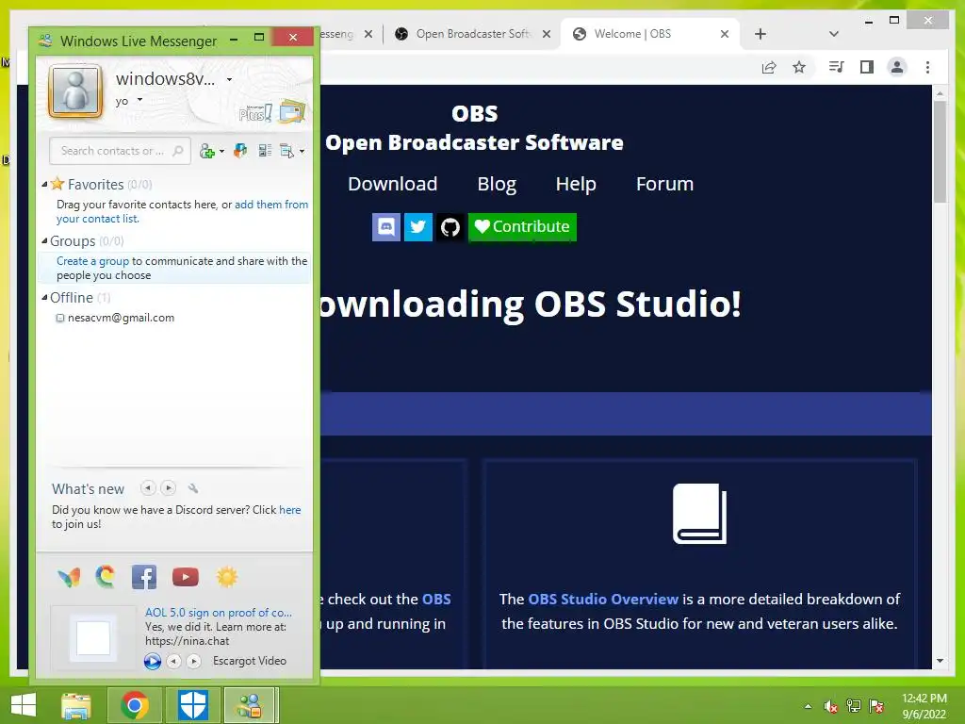Open the weather sun icon
The image size is (965, 724).
(226, 577)
